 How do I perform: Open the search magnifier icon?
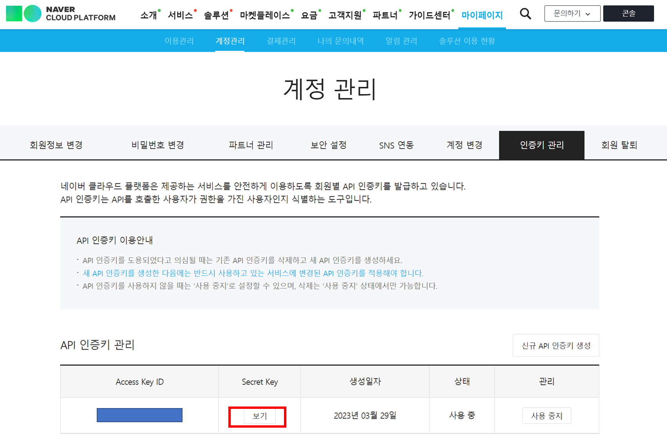coord(525,14)
